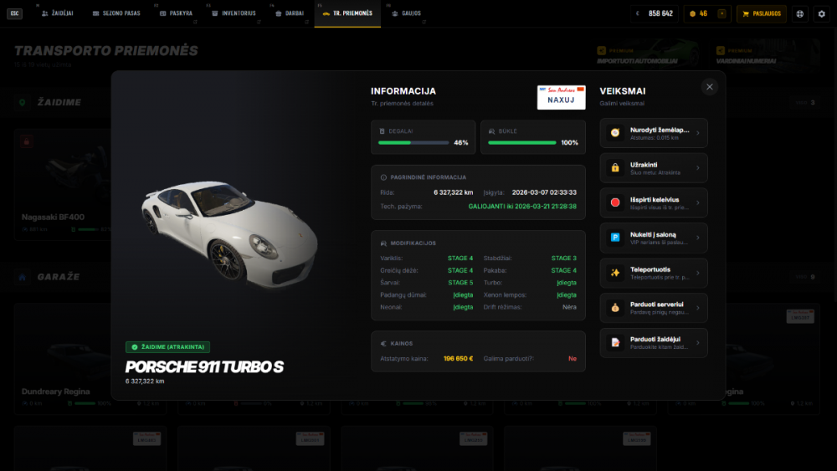Click the briefcase icon beside Darbai

[x=278, y=13]
